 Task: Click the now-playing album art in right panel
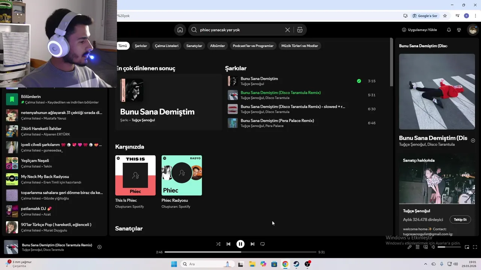click(437, 91)
